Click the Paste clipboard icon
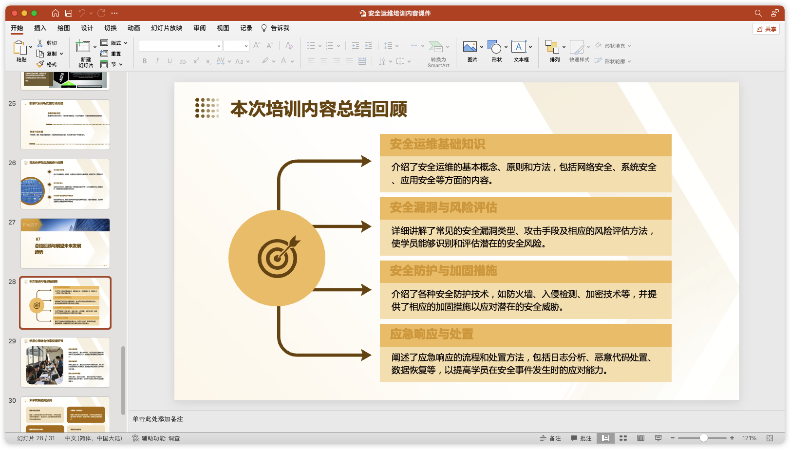 click(19, 47)
